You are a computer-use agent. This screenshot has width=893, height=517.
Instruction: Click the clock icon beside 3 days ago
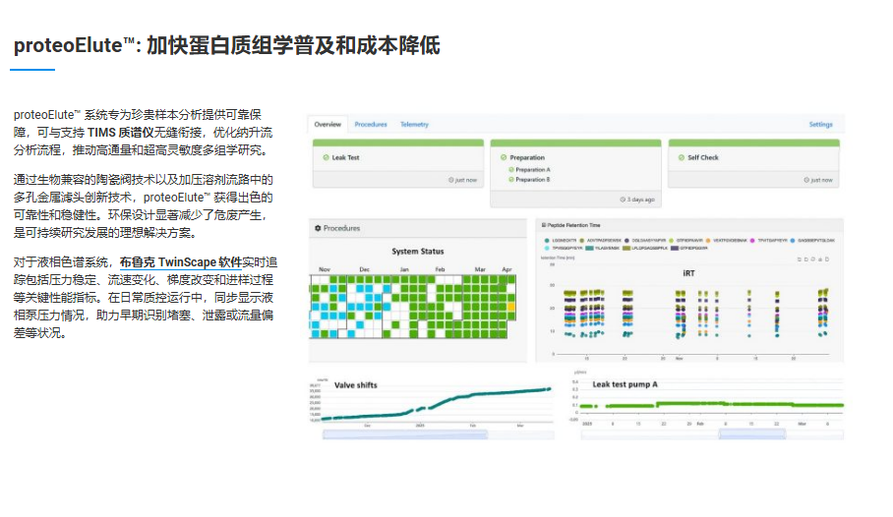pyautogui.click(x=623, y=200)
